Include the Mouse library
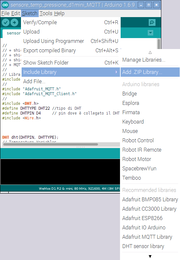 (150, 131)
